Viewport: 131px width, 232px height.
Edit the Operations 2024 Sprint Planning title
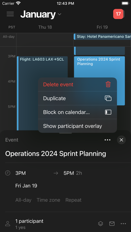[55, 154]
